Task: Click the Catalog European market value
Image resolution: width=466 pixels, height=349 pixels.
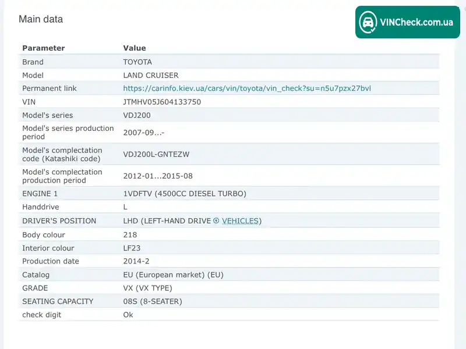Action: click(x=173, y=275)
